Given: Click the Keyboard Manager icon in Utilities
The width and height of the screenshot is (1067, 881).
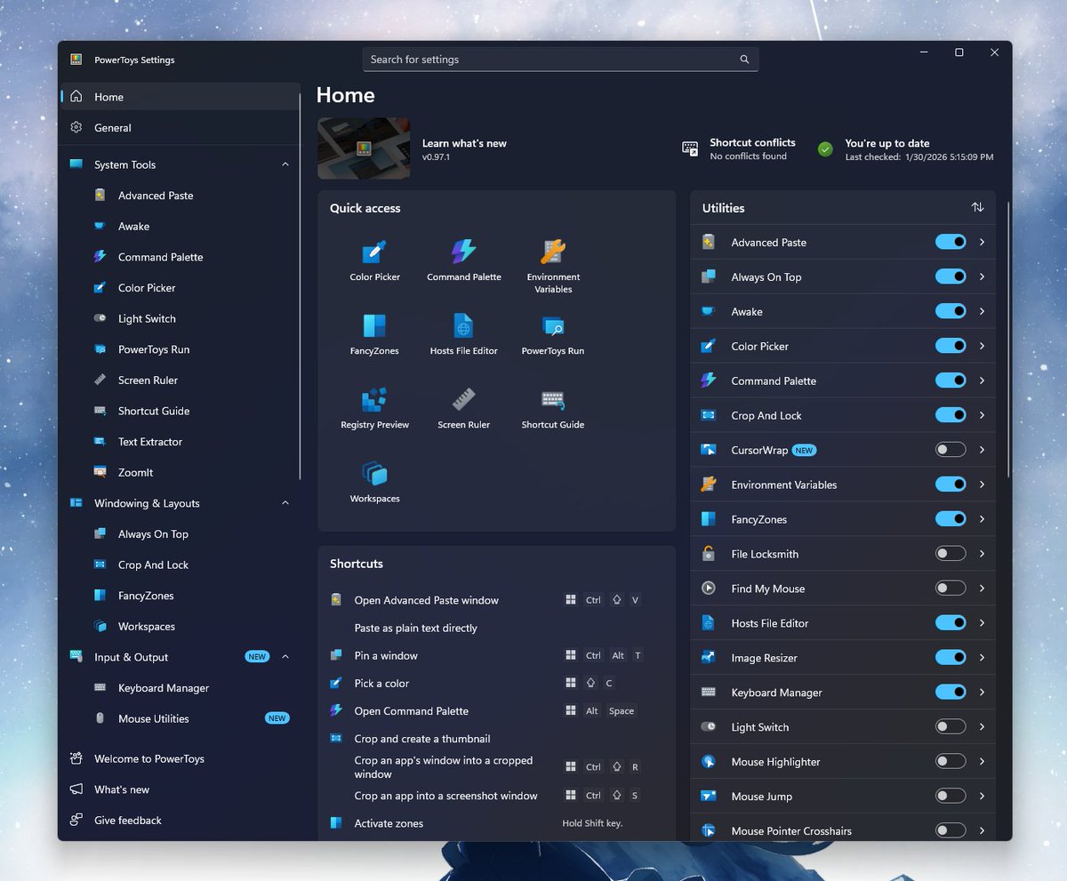Looking at the screenshot, I should coord(709,693).
